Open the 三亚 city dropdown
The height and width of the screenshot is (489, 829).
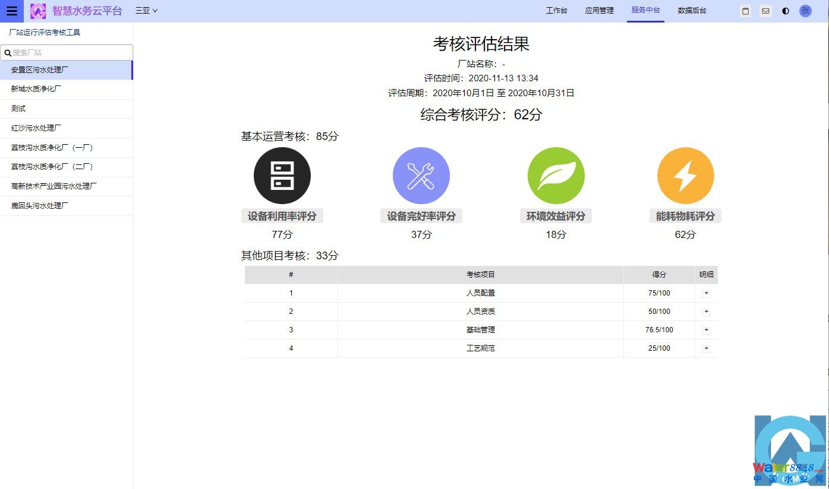point(146,11)
